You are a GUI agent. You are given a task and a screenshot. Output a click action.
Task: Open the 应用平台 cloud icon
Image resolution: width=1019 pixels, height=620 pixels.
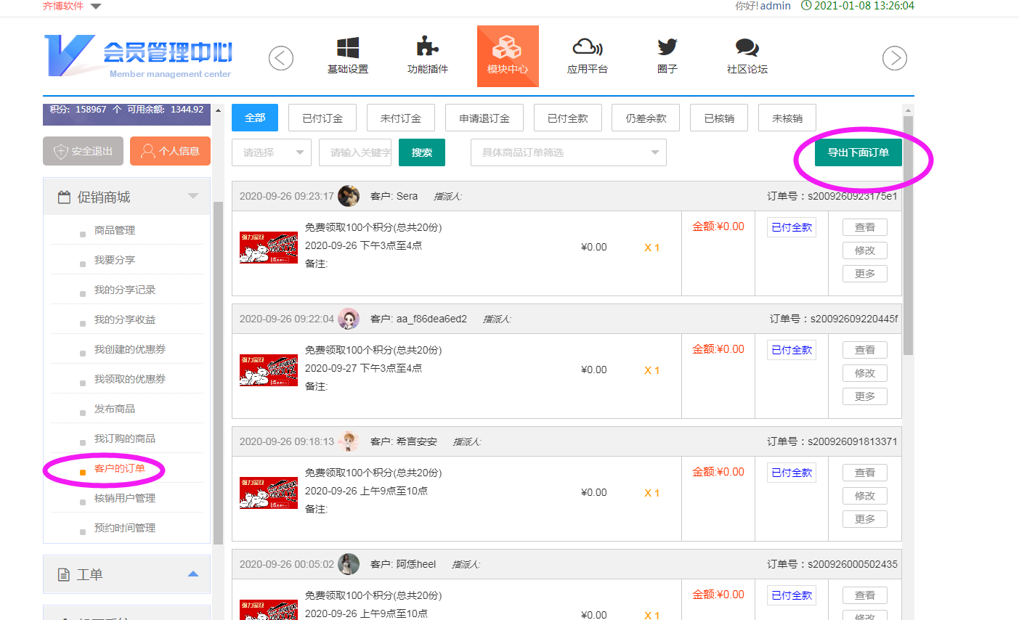pos(587,48)
